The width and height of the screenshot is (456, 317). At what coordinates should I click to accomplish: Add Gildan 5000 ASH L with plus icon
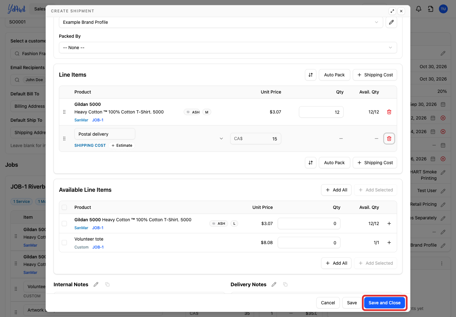389,223
